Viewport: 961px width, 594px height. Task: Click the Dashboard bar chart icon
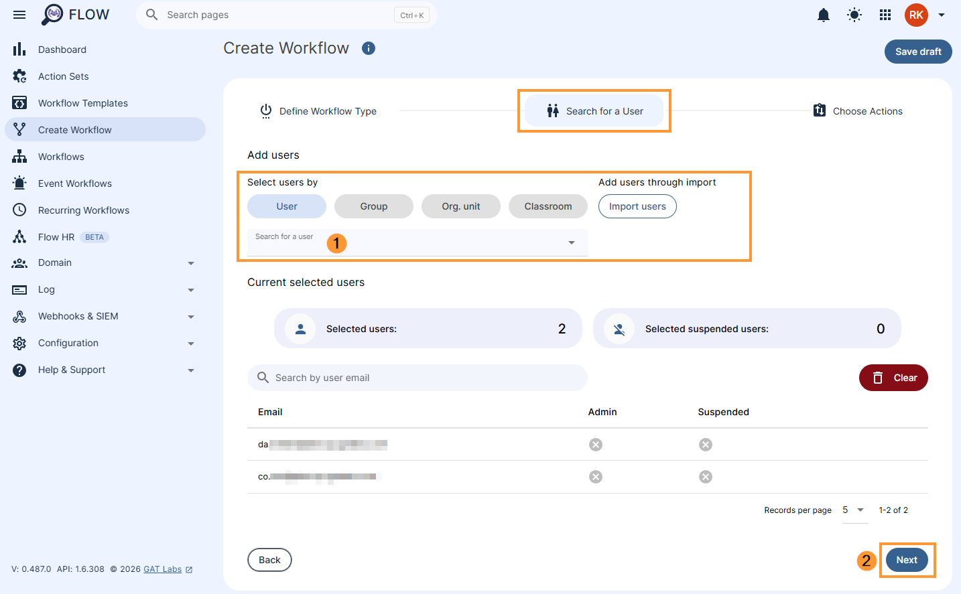(x=19, y=50)
